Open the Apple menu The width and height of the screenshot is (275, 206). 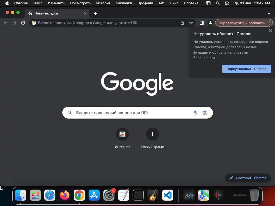[7, 3]
